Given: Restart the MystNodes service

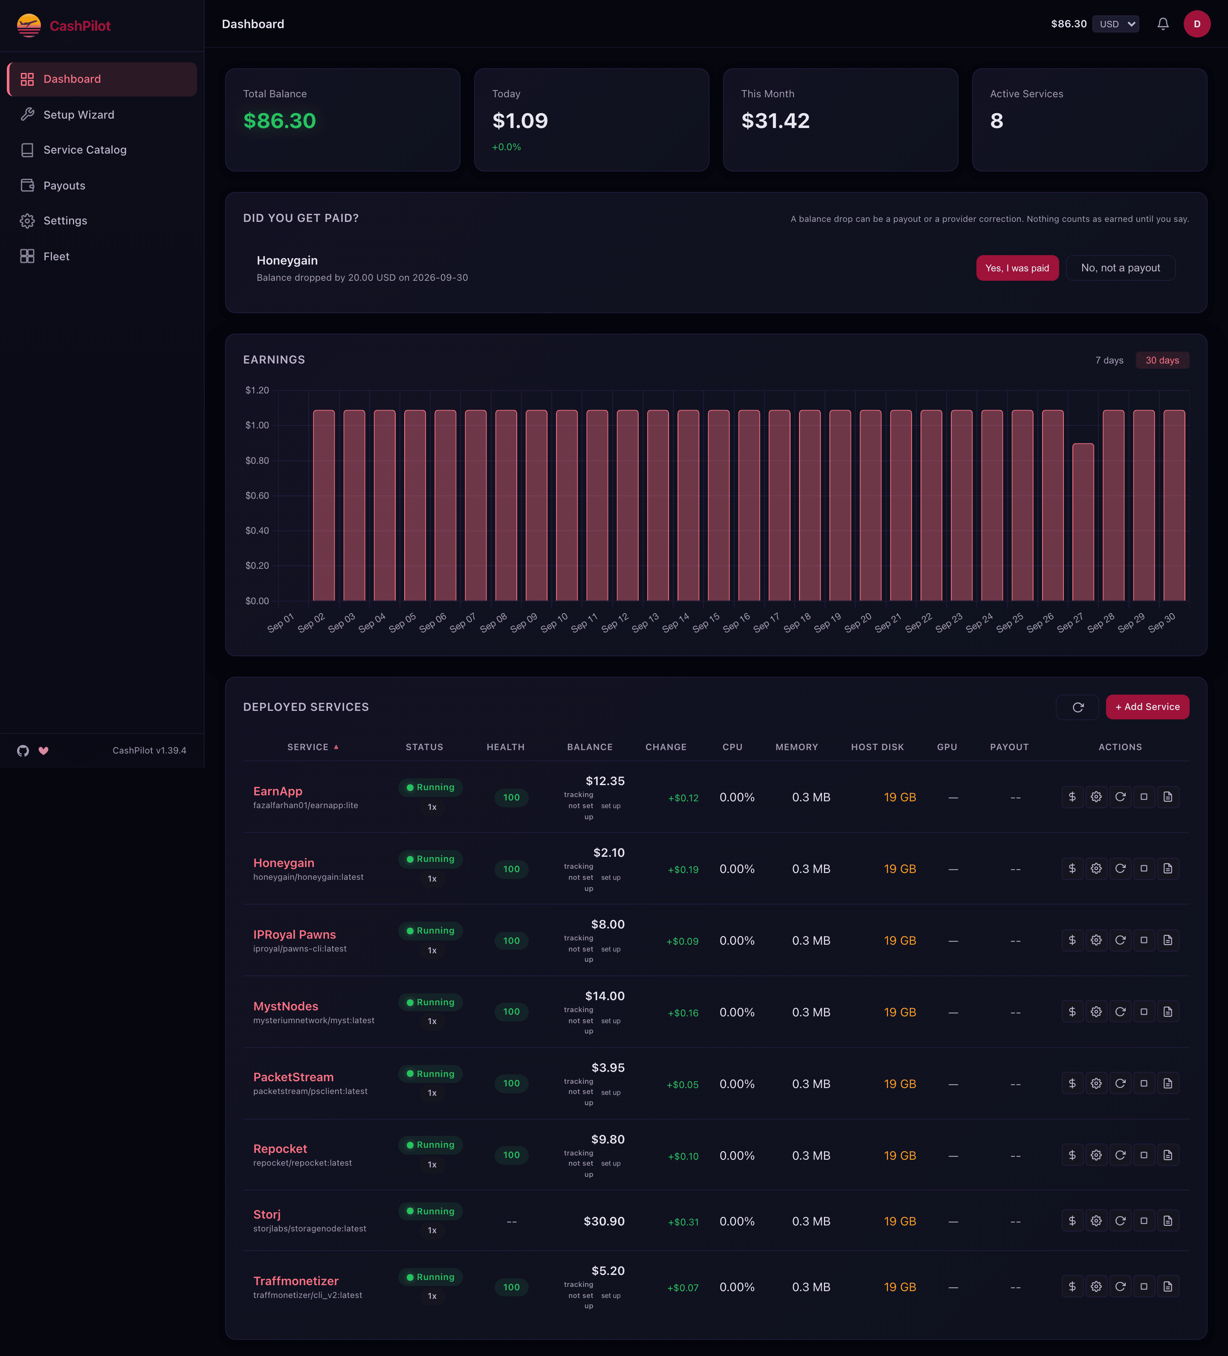Looking at the screenshot, I should [x=1121, y=1012].
